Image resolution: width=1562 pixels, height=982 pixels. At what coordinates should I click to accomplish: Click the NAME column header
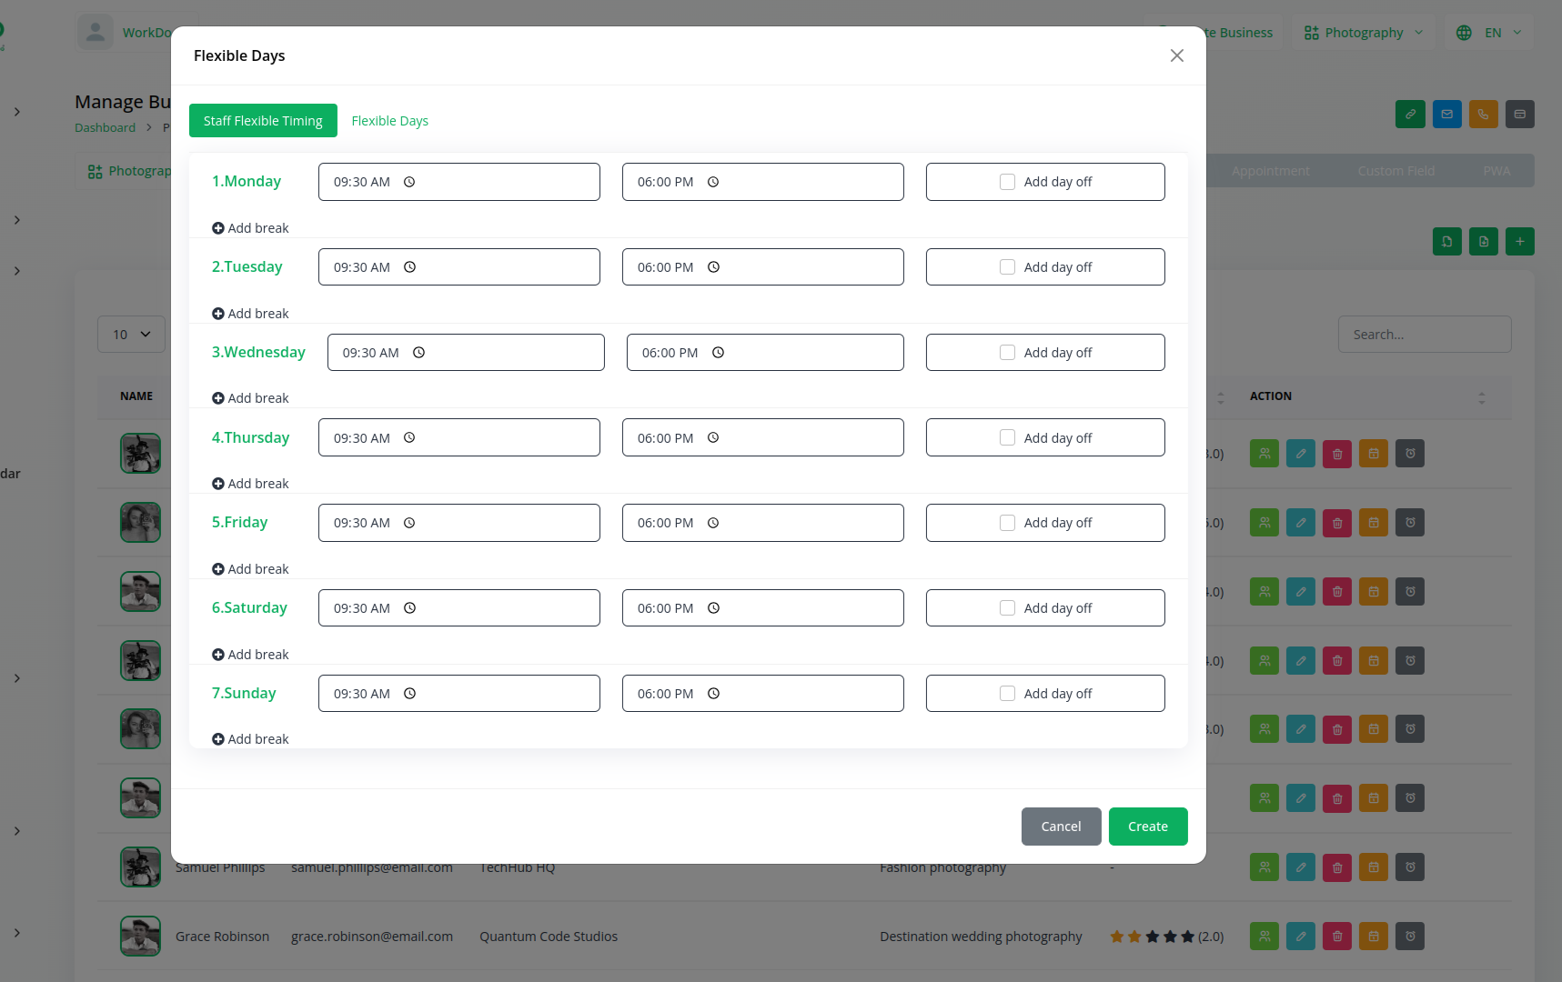(136, 396)
